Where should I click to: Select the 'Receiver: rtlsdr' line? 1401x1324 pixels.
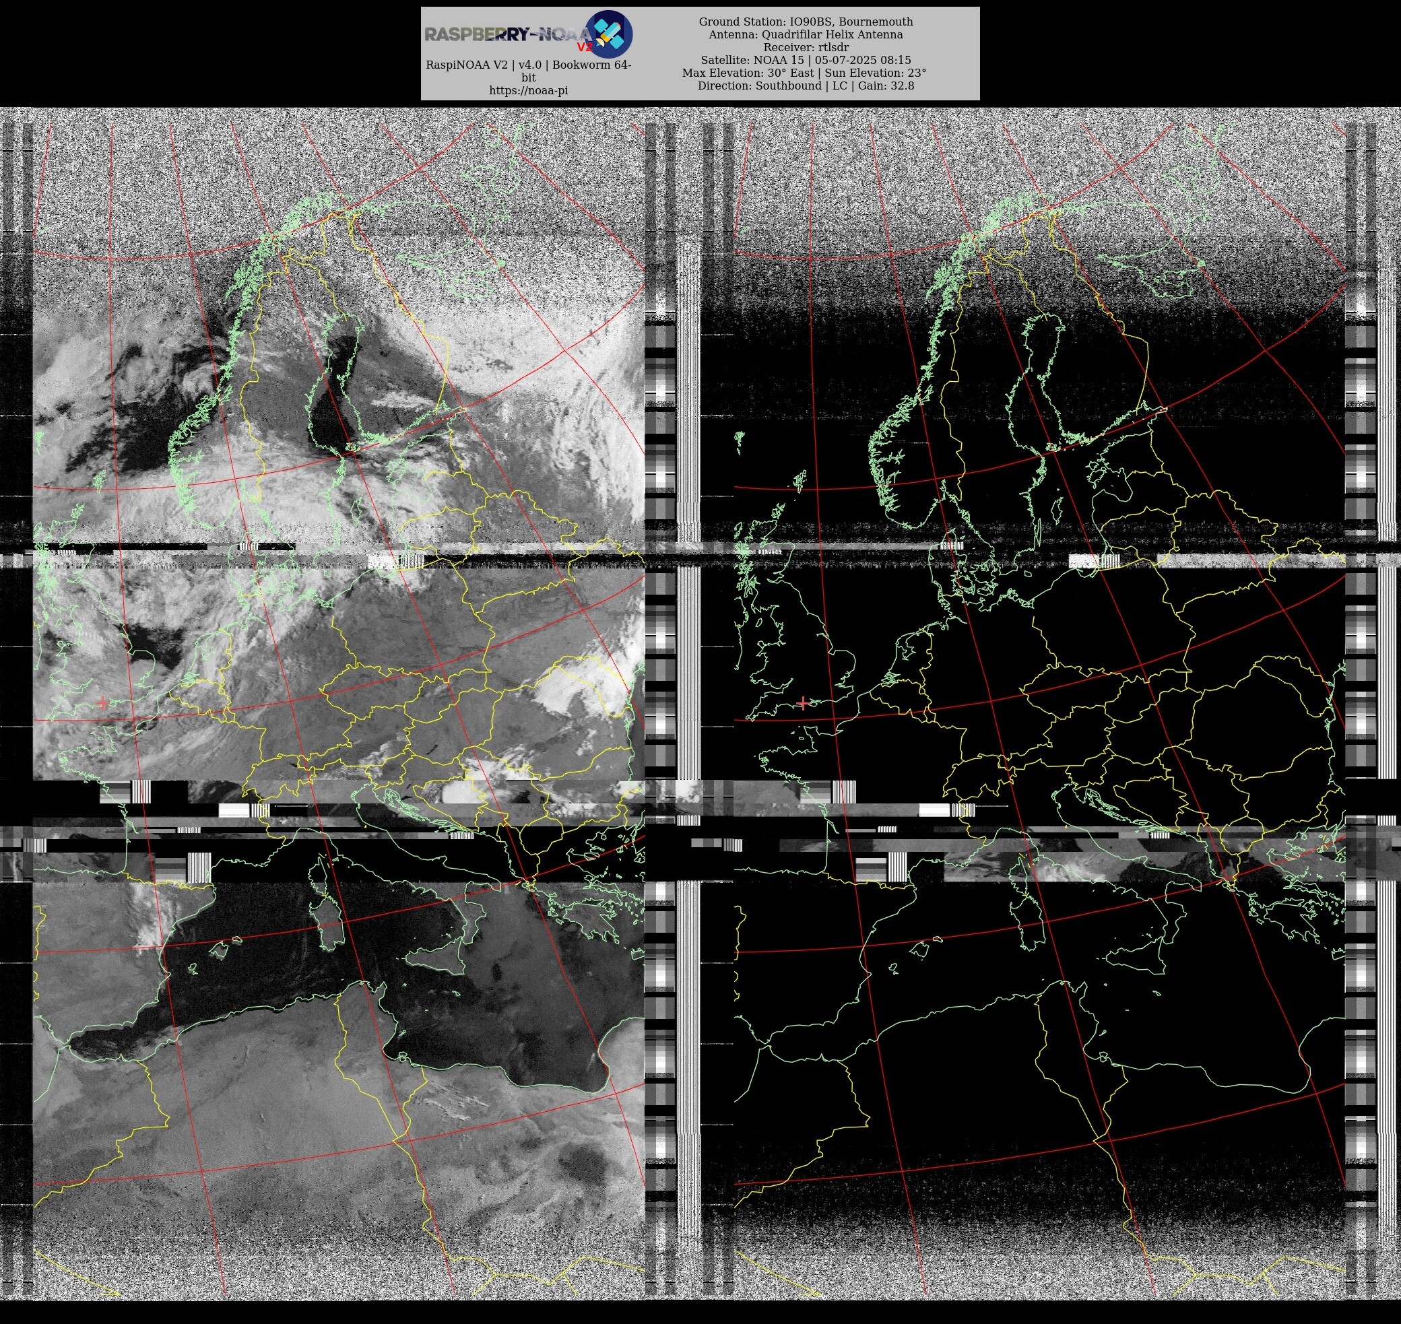806,47
